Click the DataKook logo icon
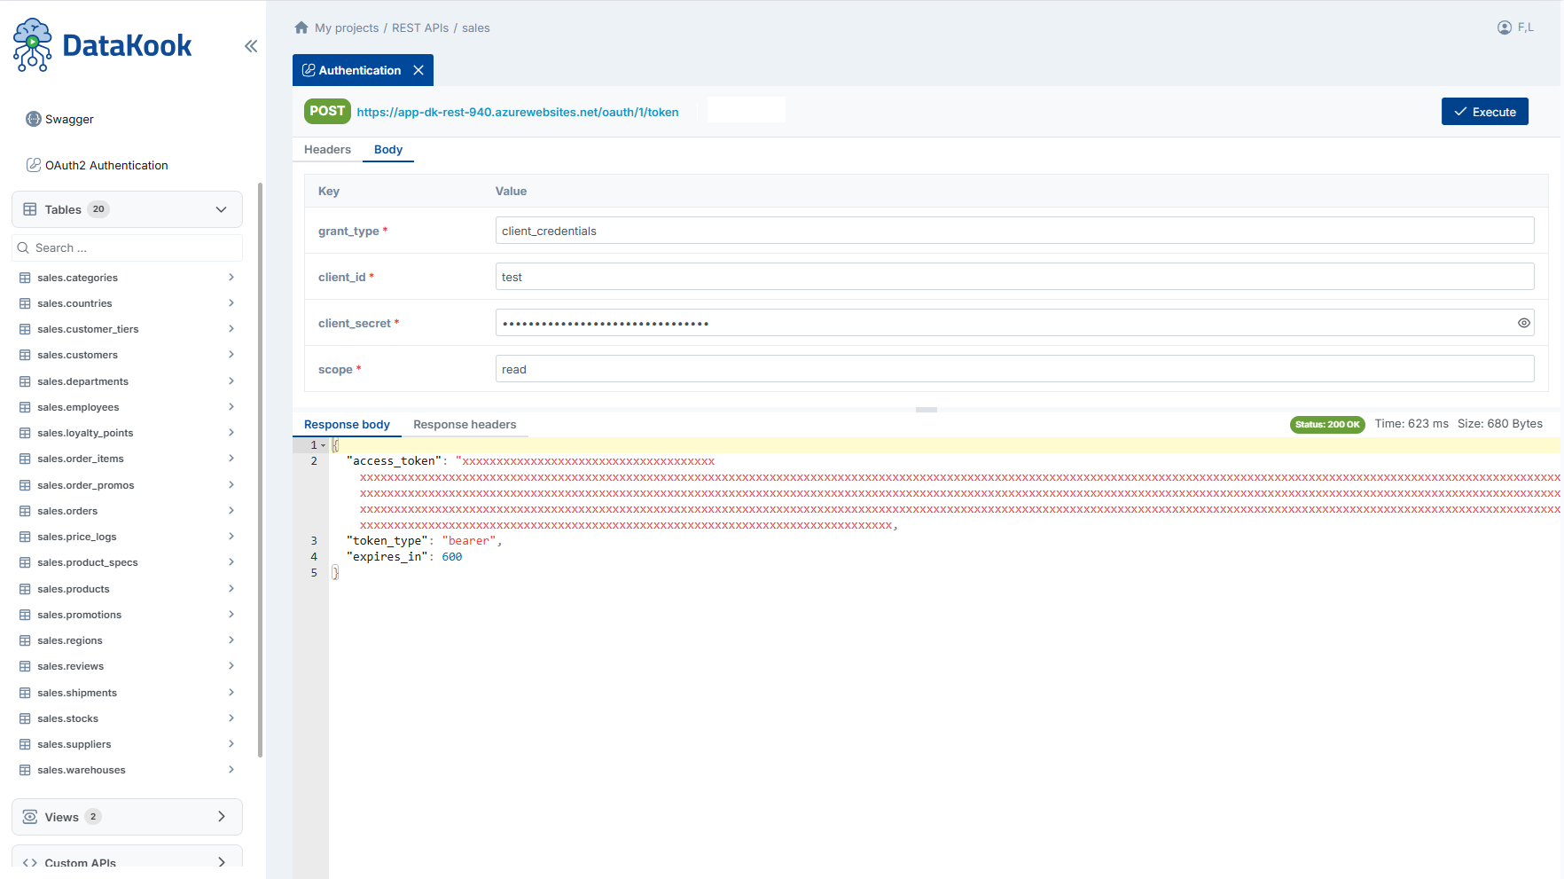Screen dimensions: 1564x879 coord(33,44)
